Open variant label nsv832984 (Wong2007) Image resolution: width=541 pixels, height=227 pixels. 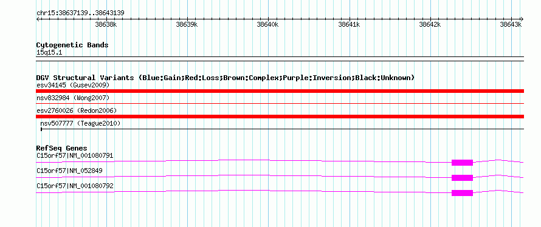coord(73,98)
